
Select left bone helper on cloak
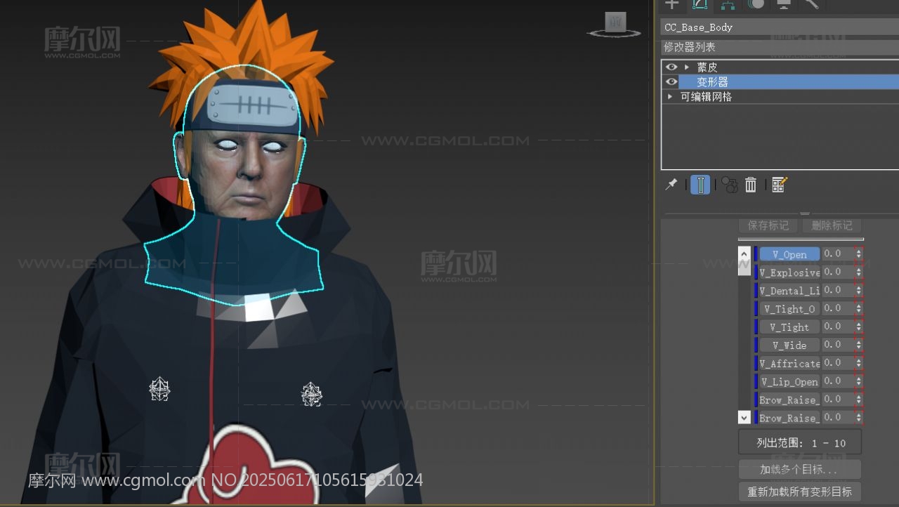click(159, 389)
